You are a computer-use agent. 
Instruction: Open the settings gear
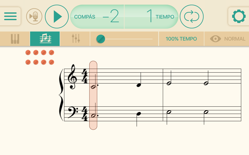click(239, 16)
